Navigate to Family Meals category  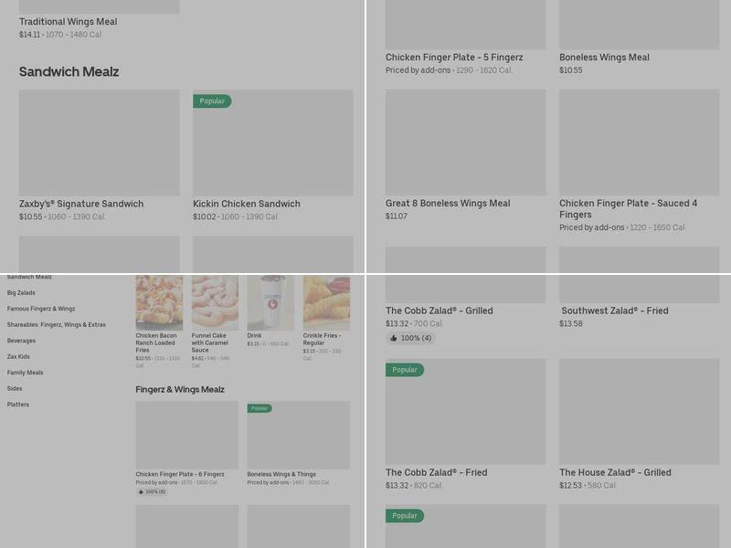click(25, 373)
